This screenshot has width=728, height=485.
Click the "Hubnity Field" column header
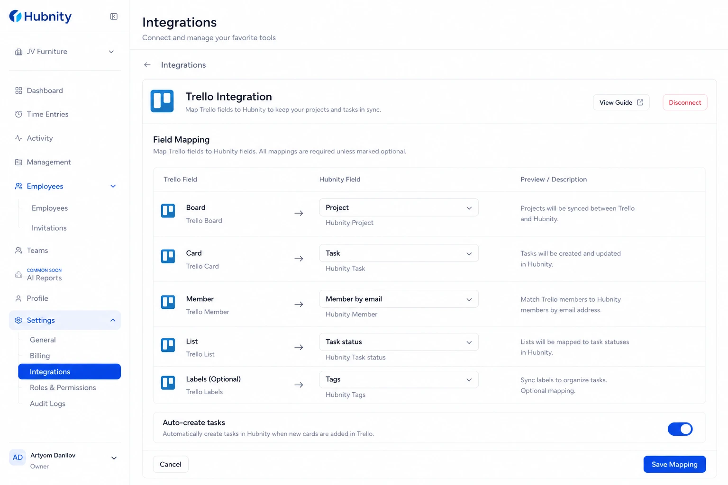click(340, 180)
